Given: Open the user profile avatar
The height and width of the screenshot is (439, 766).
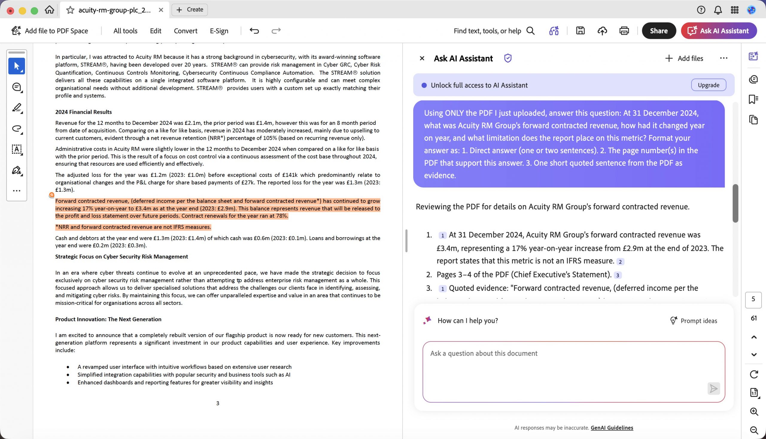Looking at the screenshot, I should pyautogui.click(x=751, y=10).
